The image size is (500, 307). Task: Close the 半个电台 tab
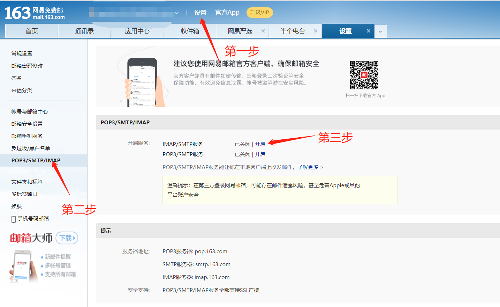pyautogui.click(x=316, y=31)
